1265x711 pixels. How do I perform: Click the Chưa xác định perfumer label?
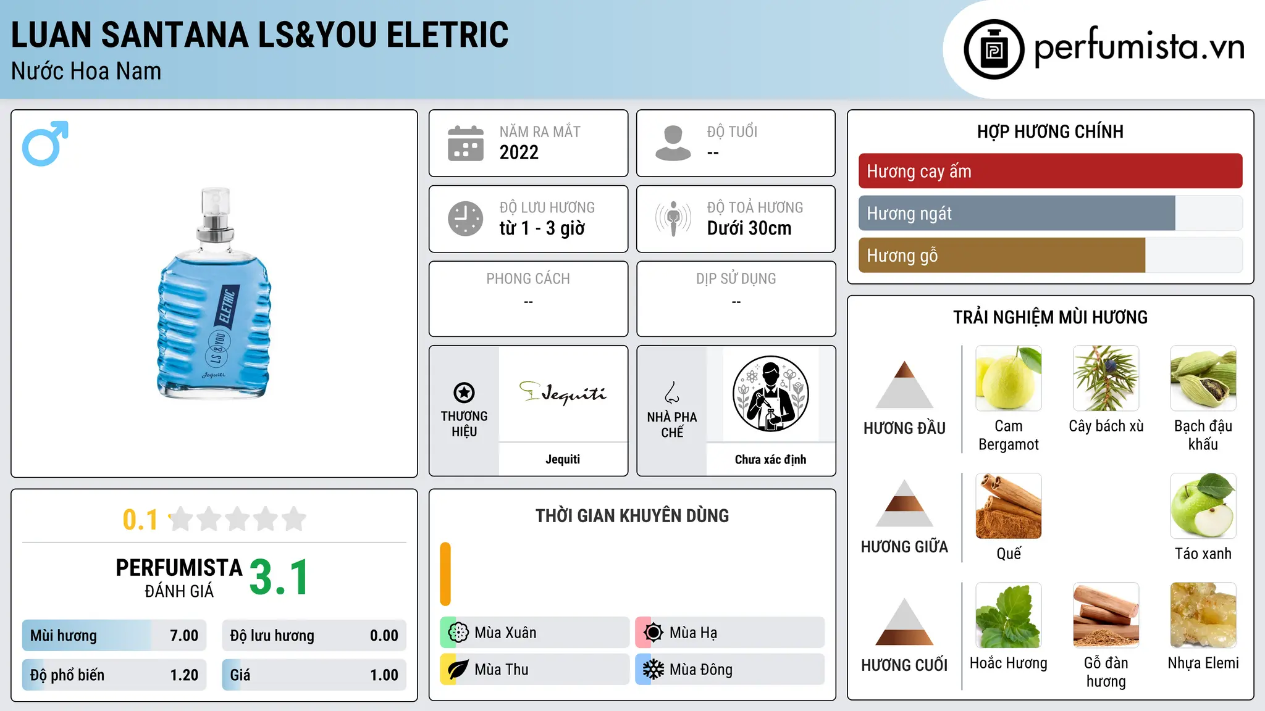pyautogui.click(x=770, y=459)
